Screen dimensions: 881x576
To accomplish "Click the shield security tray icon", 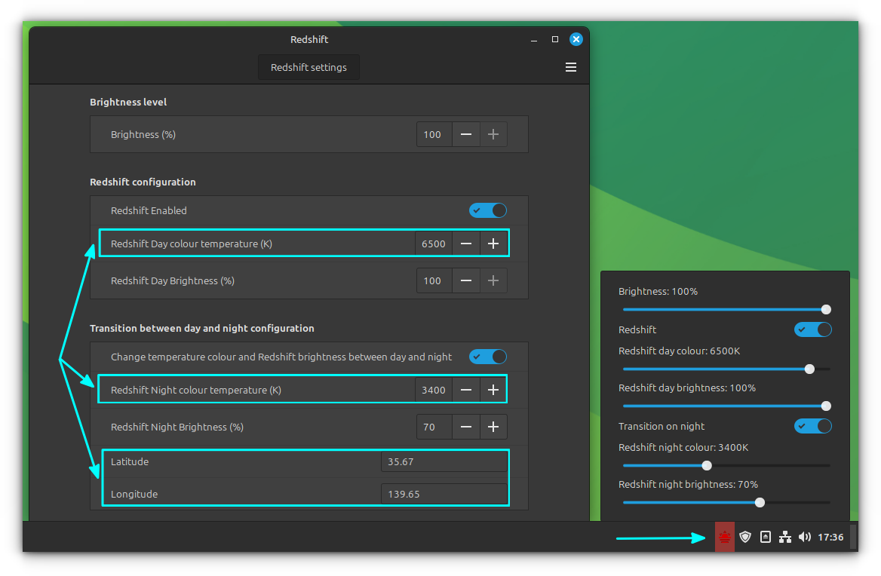I will (745, 537).
